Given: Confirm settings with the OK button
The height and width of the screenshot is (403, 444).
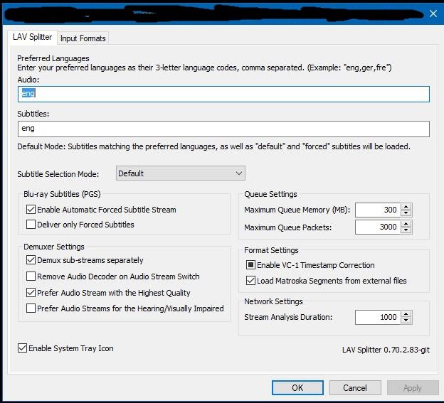Looking at the screenshot, I should point(297,387).
